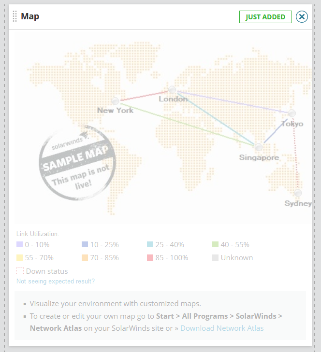Click the 40 - 55% legend swatch

[x=216, y=245]
